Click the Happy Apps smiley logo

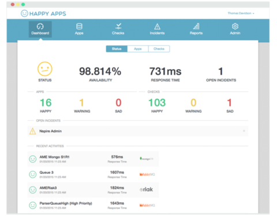(x=24, y=13)
